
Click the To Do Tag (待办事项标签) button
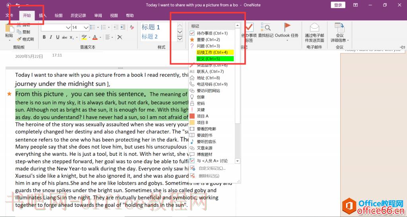pos(249,32)
